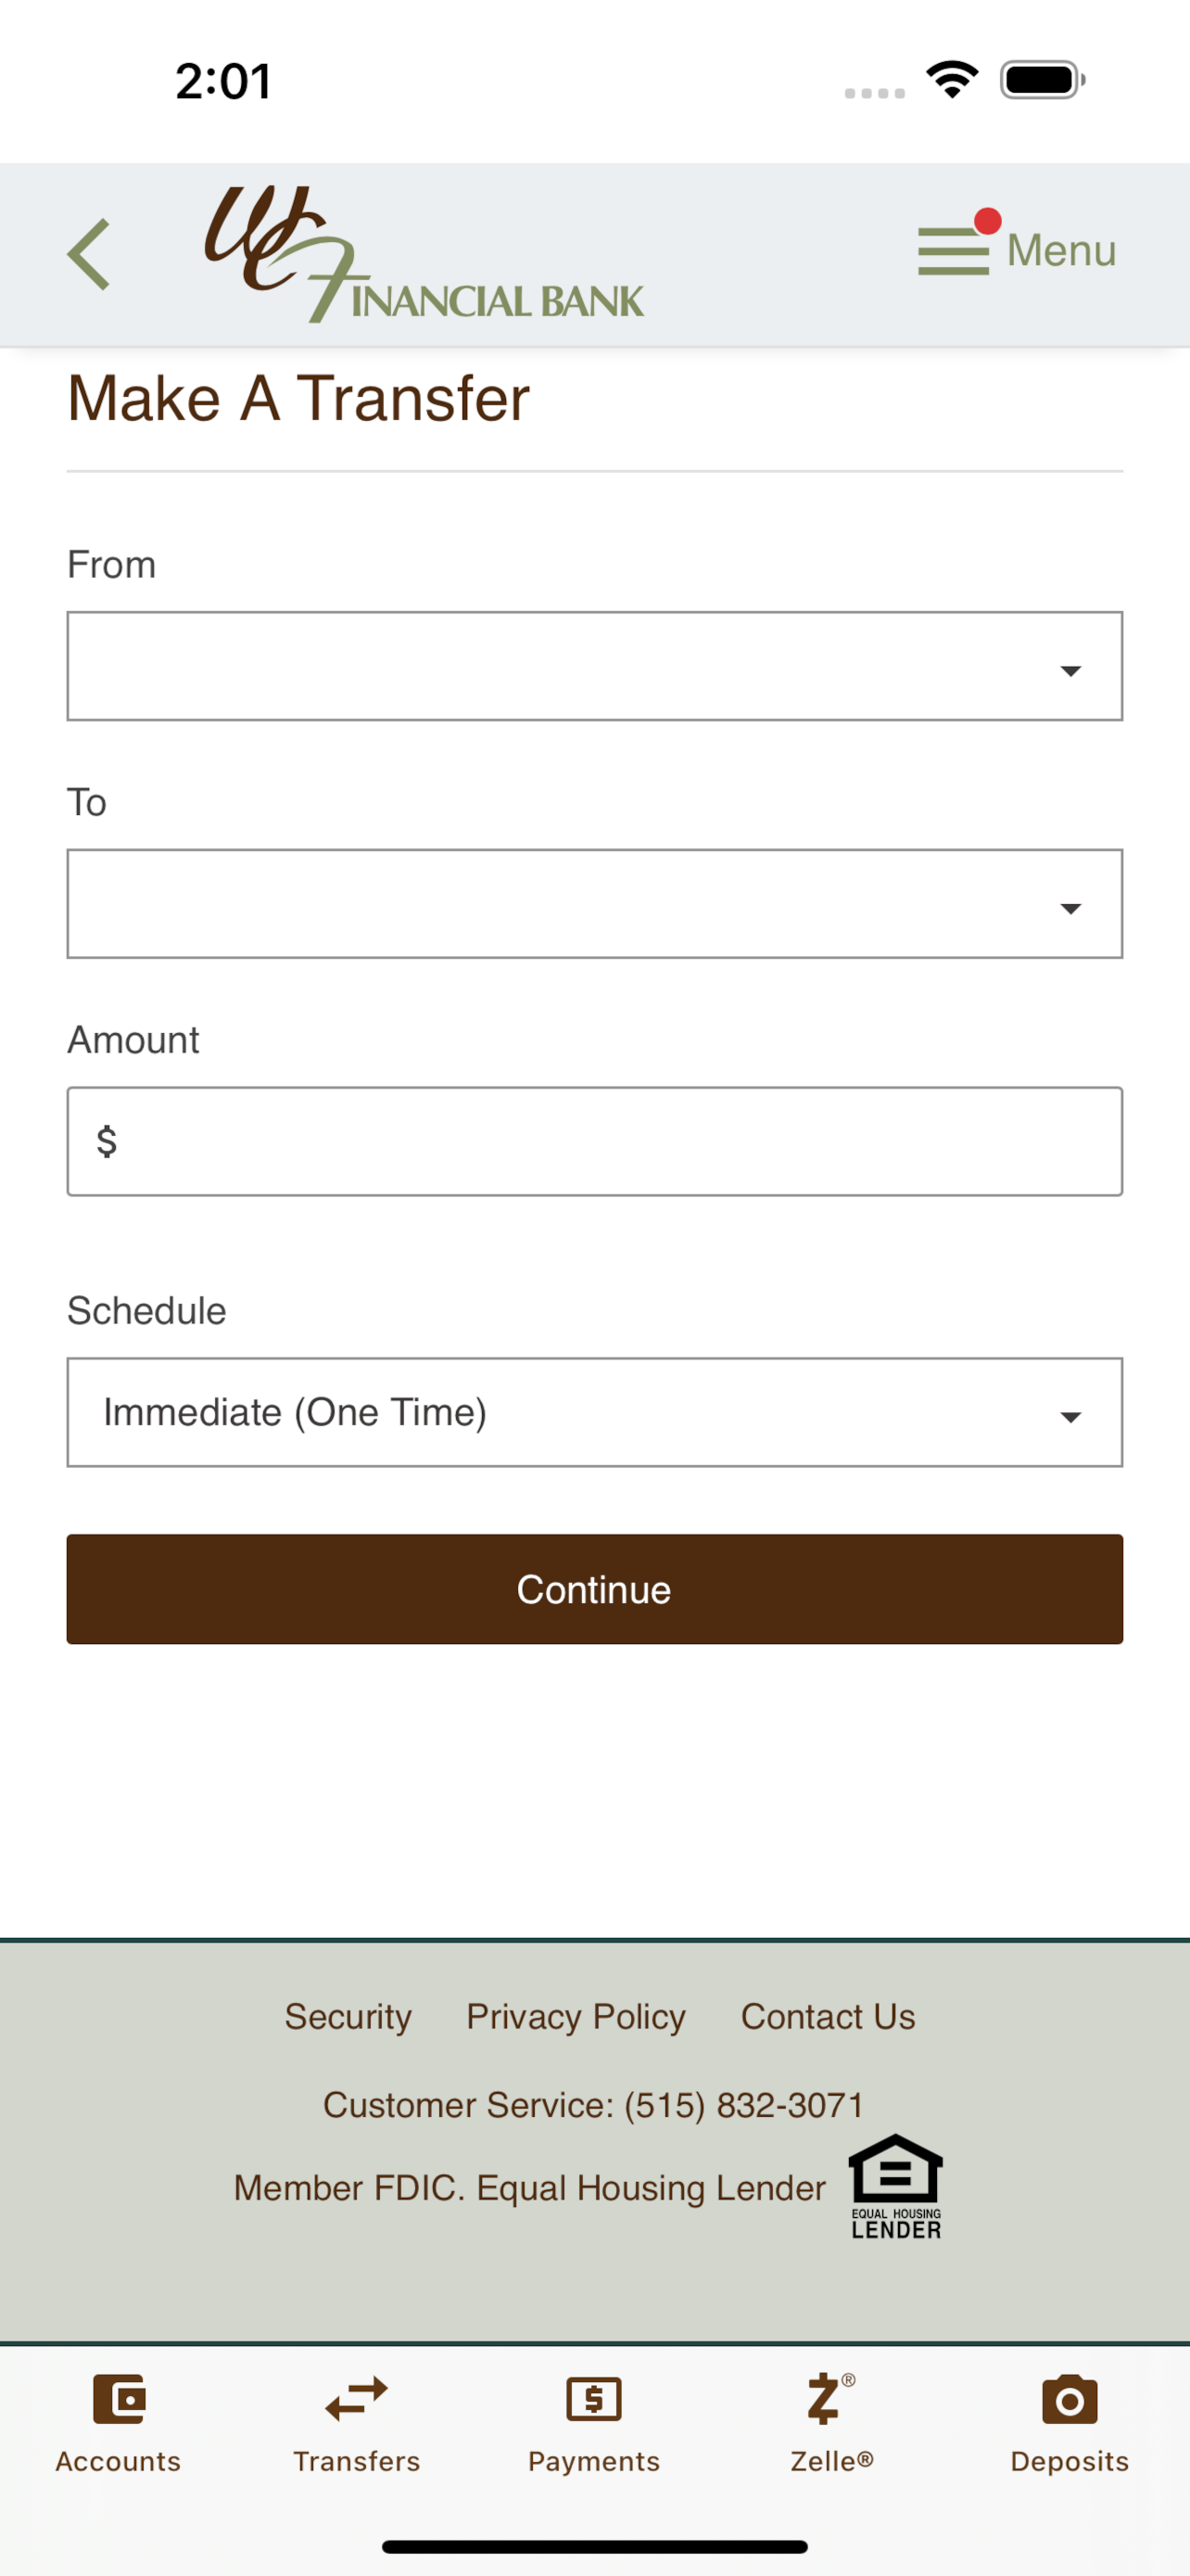This screenshot has width=1190, height=2576.
Task: Open the hamburger Menu icon
Action: tap(953, 250)
